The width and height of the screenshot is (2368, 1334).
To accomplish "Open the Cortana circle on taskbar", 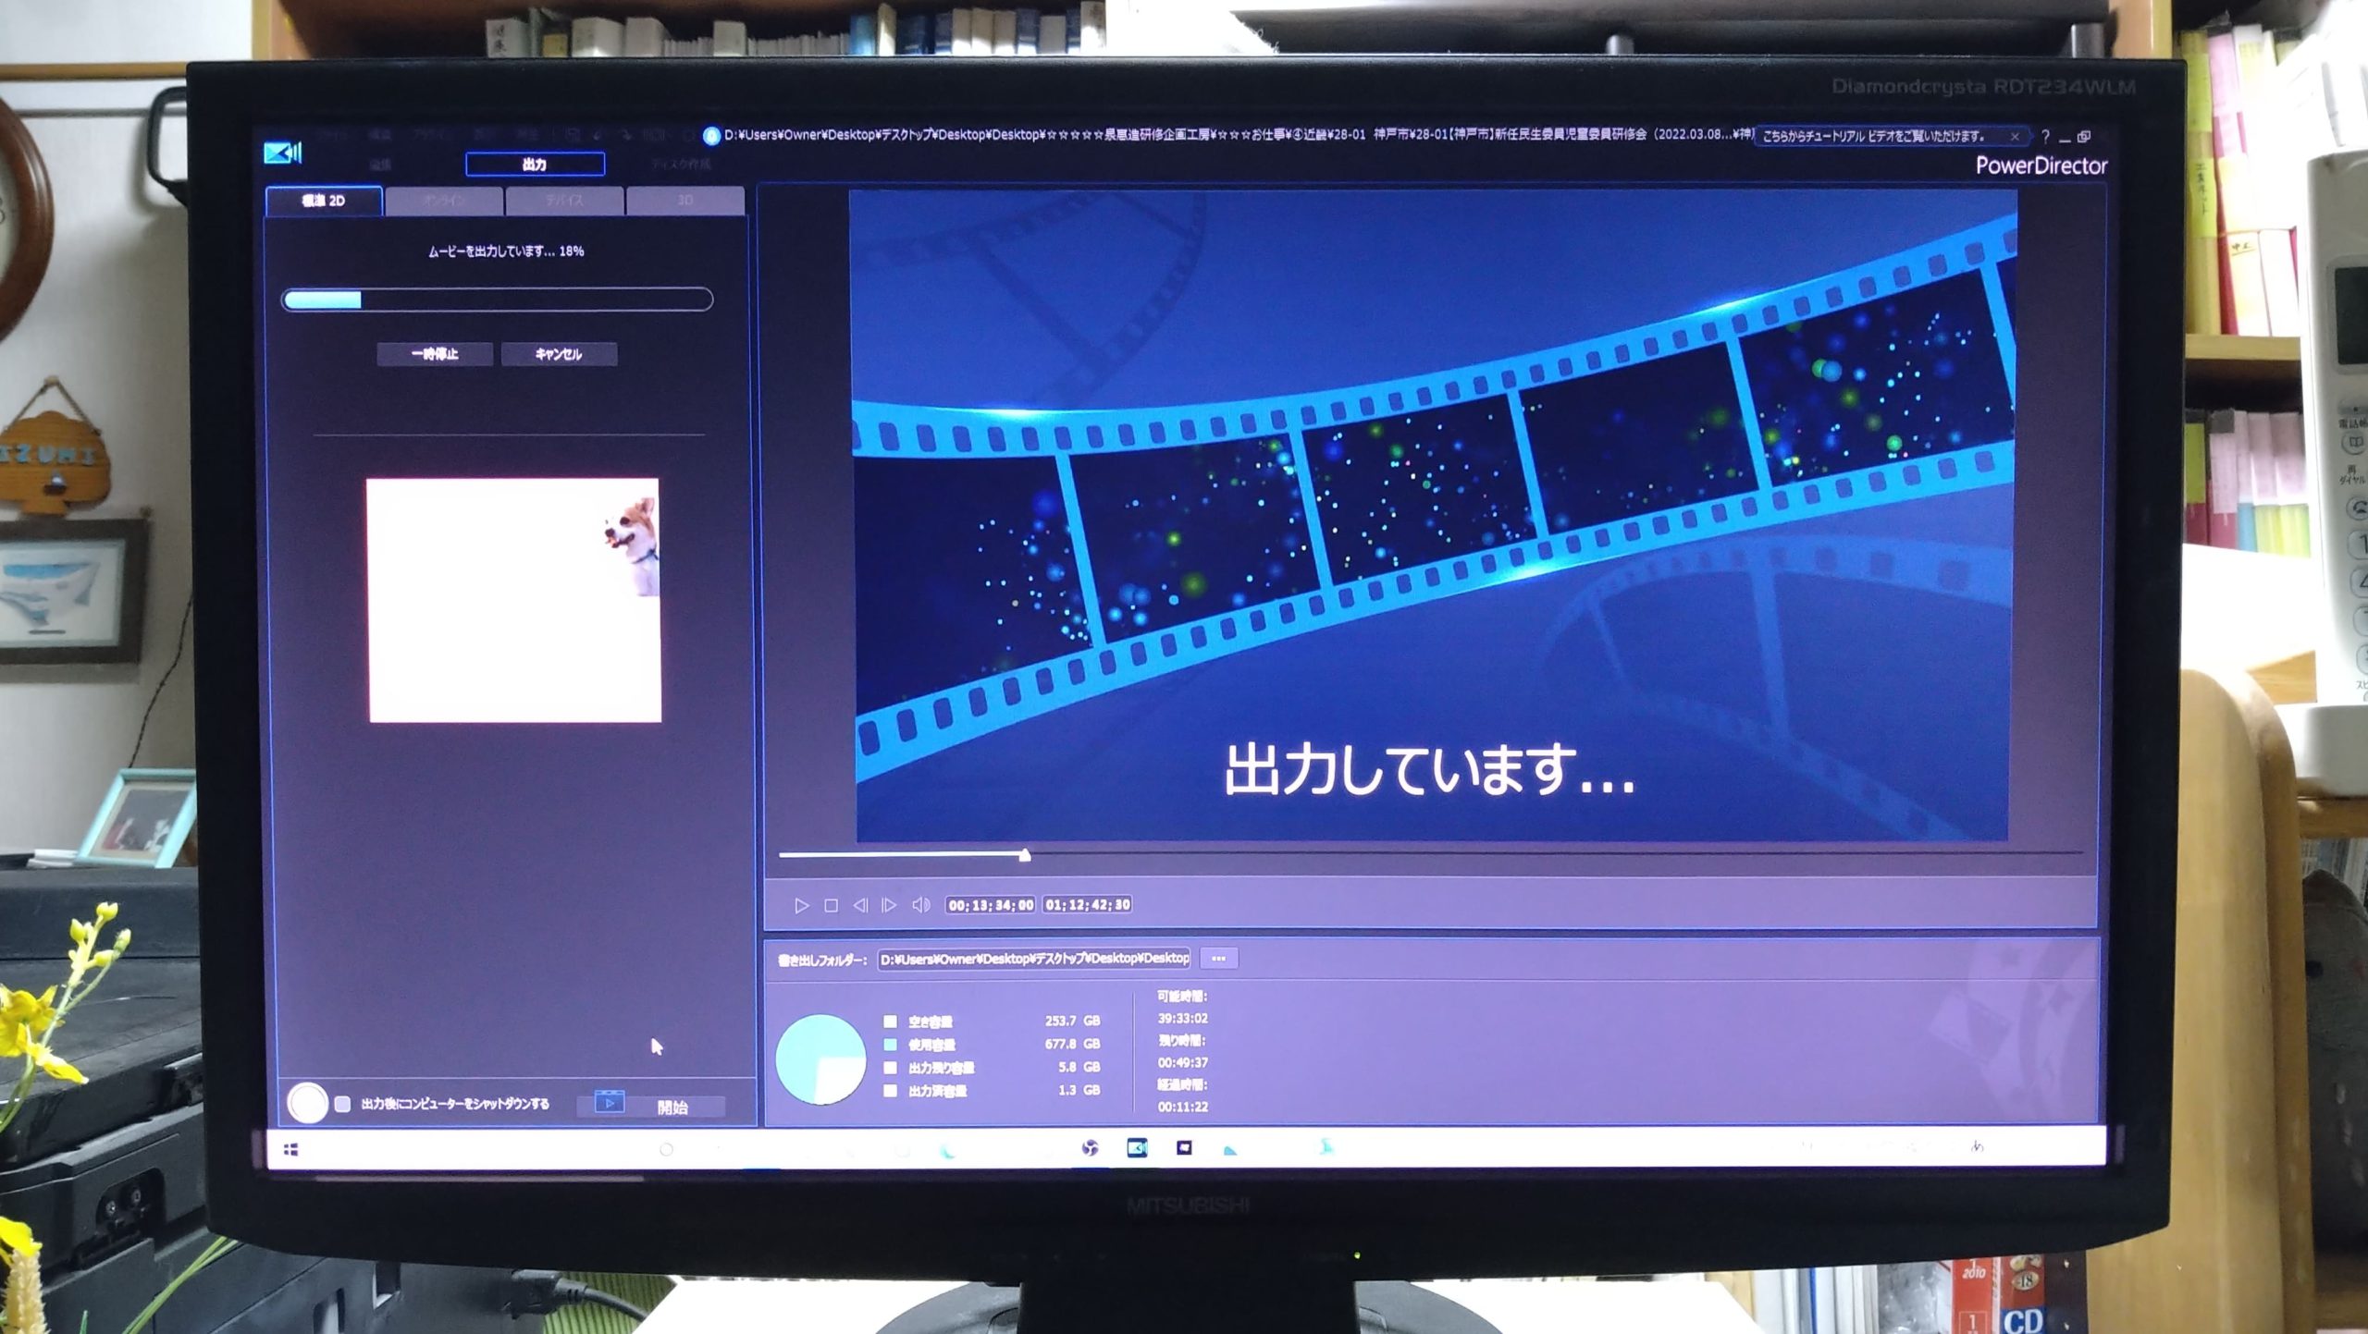I will [666, 1150].
